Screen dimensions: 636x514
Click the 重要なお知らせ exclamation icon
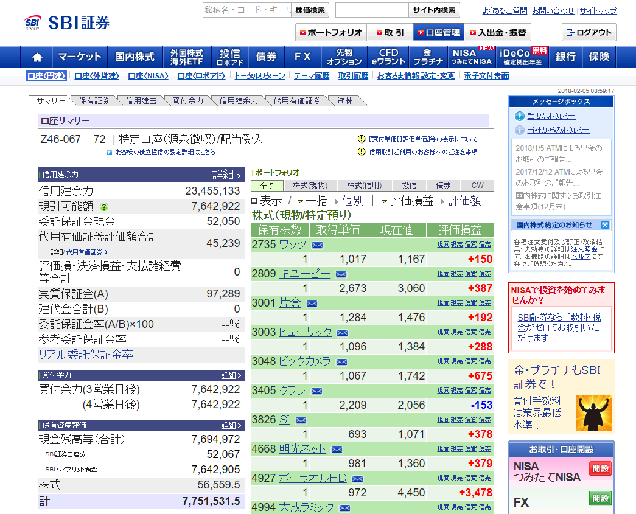[x=519, y=116]
